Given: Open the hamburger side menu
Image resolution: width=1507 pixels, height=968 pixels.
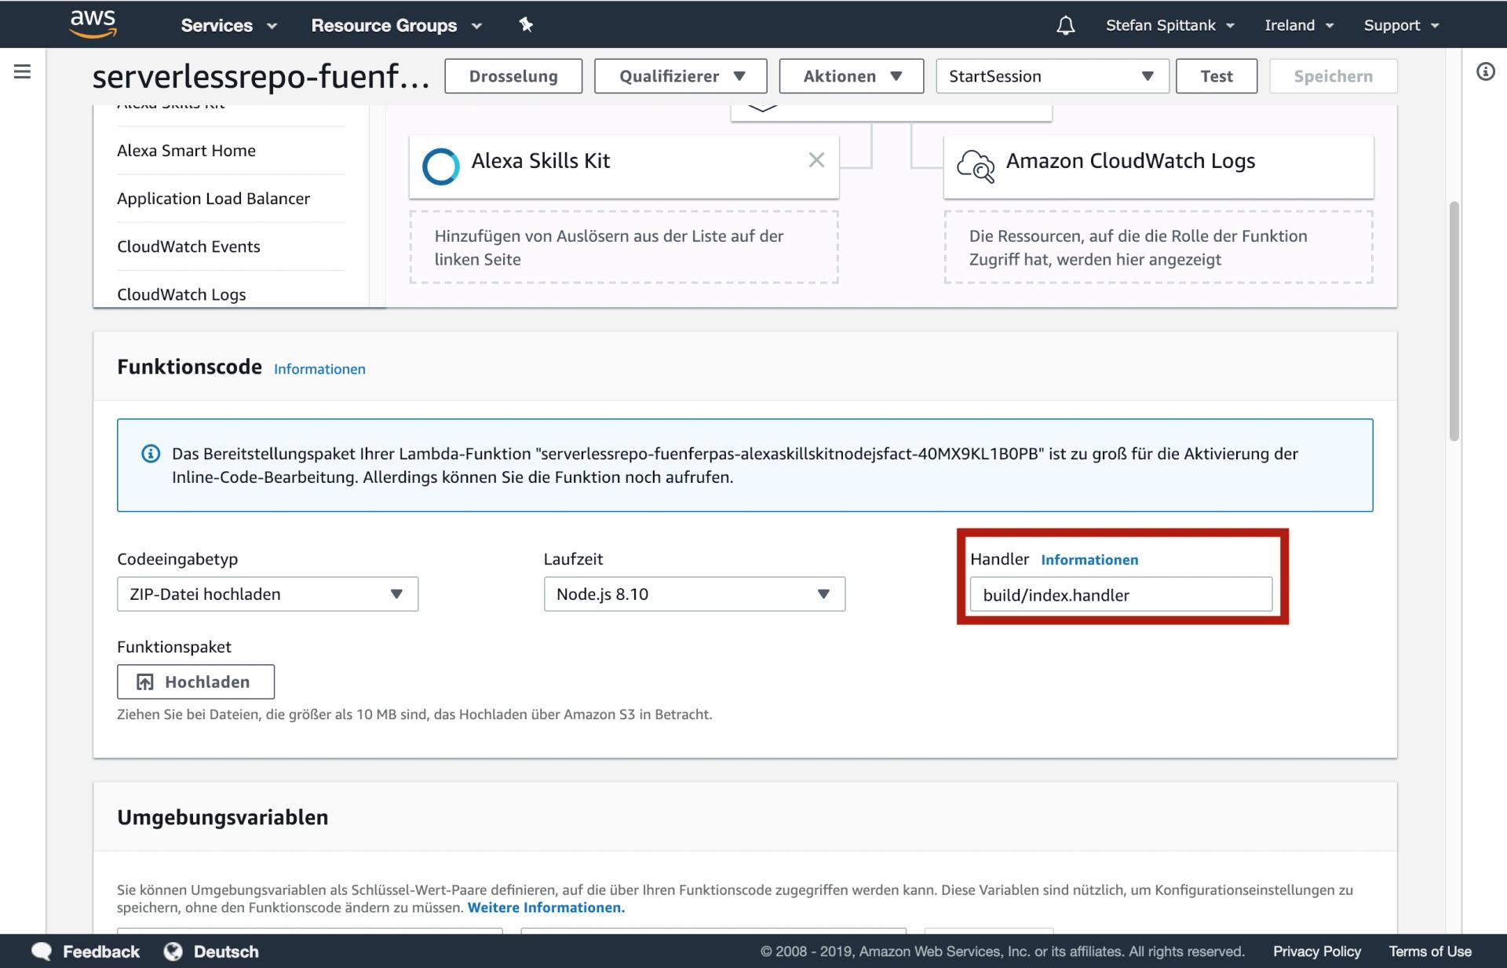Looking at the screenshot, I should (22, 72).
